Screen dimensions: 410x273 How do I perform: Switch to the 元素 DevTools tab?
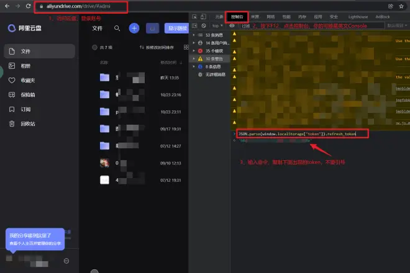tap(219, 17)
